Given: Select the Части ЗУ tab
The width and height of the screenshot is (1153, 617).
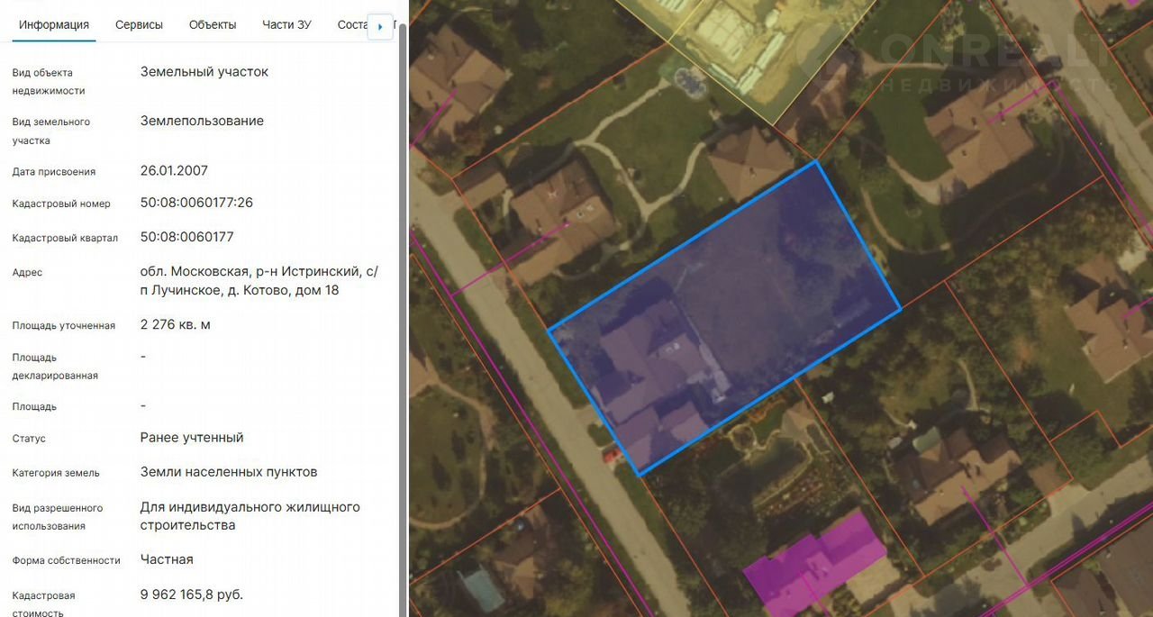Looking at the screenshot, I should point(286,25).
